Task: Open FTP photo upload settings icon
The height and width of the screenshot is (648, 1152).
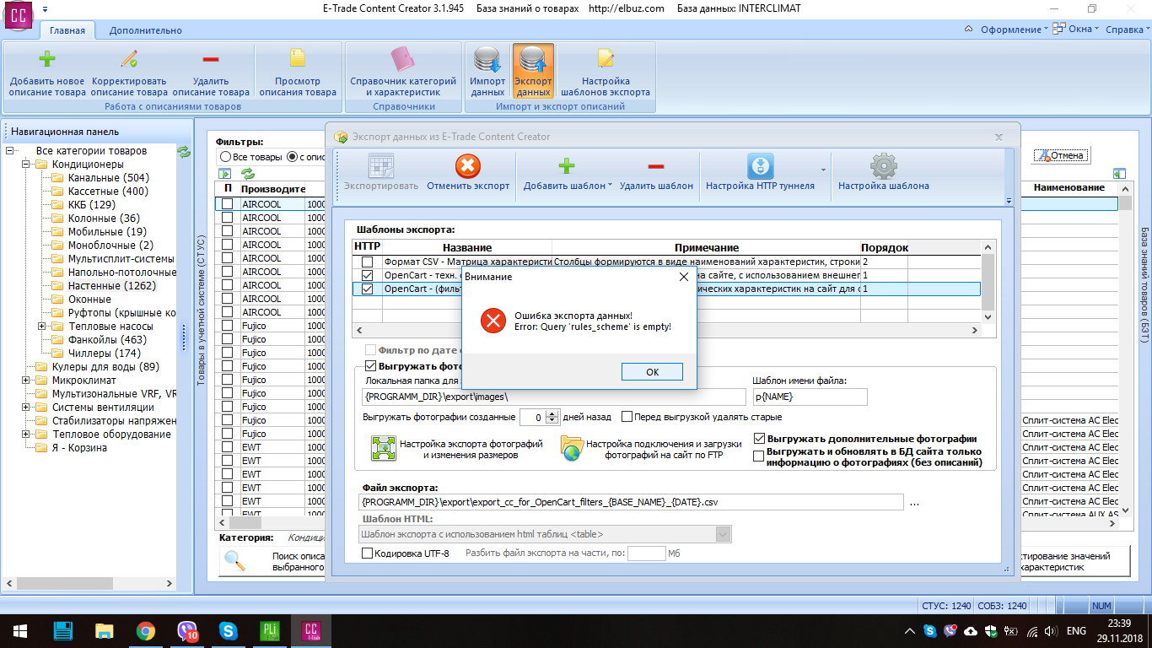Action: (x=572, y=448)
